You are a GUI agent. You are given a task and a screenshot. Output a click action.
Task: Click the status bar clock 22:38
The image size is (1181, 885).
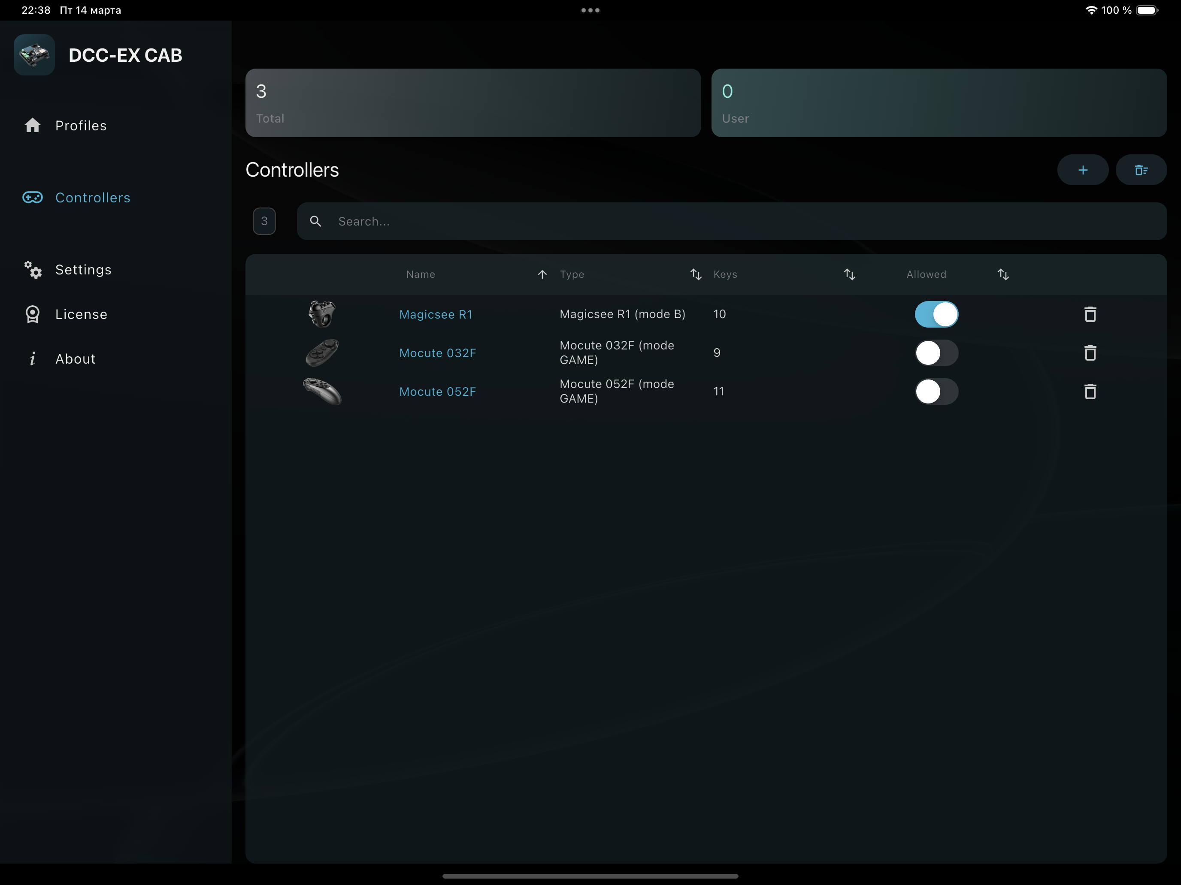36,10
